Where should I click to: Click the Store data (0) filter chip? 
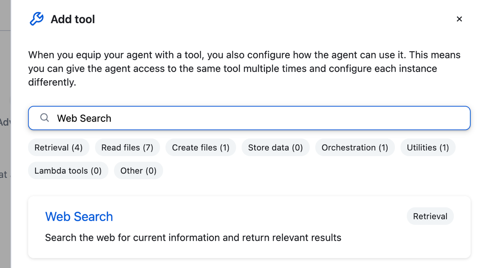[275, 147]
